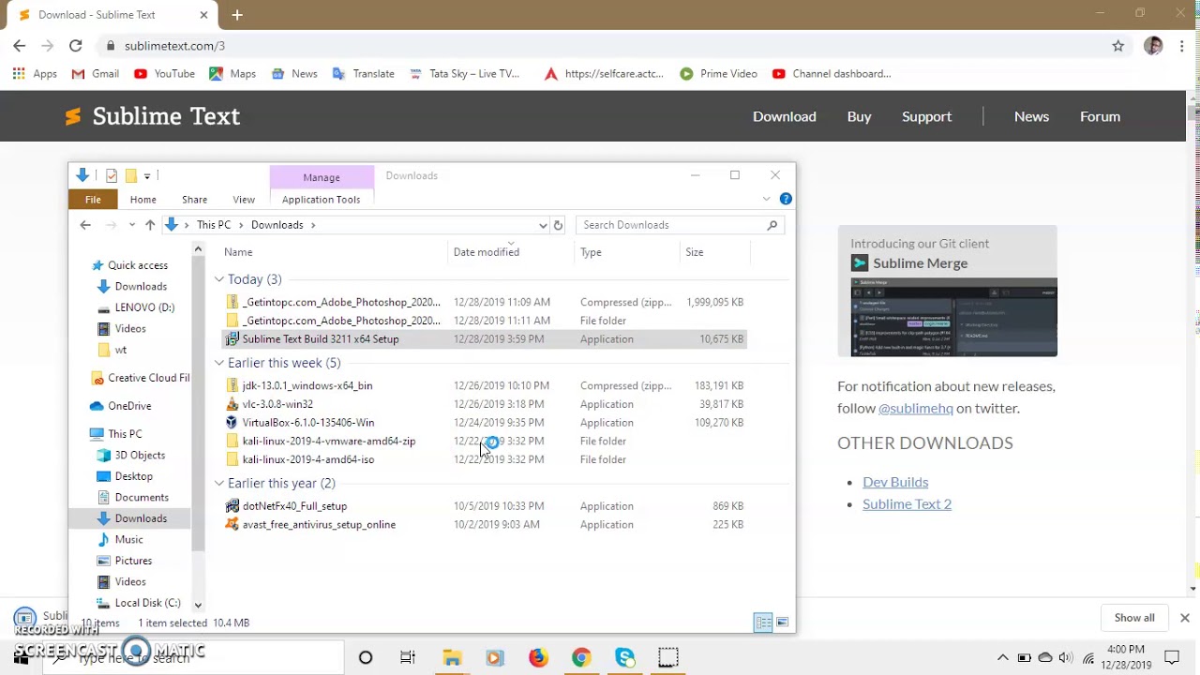Open the @sublimehq Twitter link

[x=916, y=408]
